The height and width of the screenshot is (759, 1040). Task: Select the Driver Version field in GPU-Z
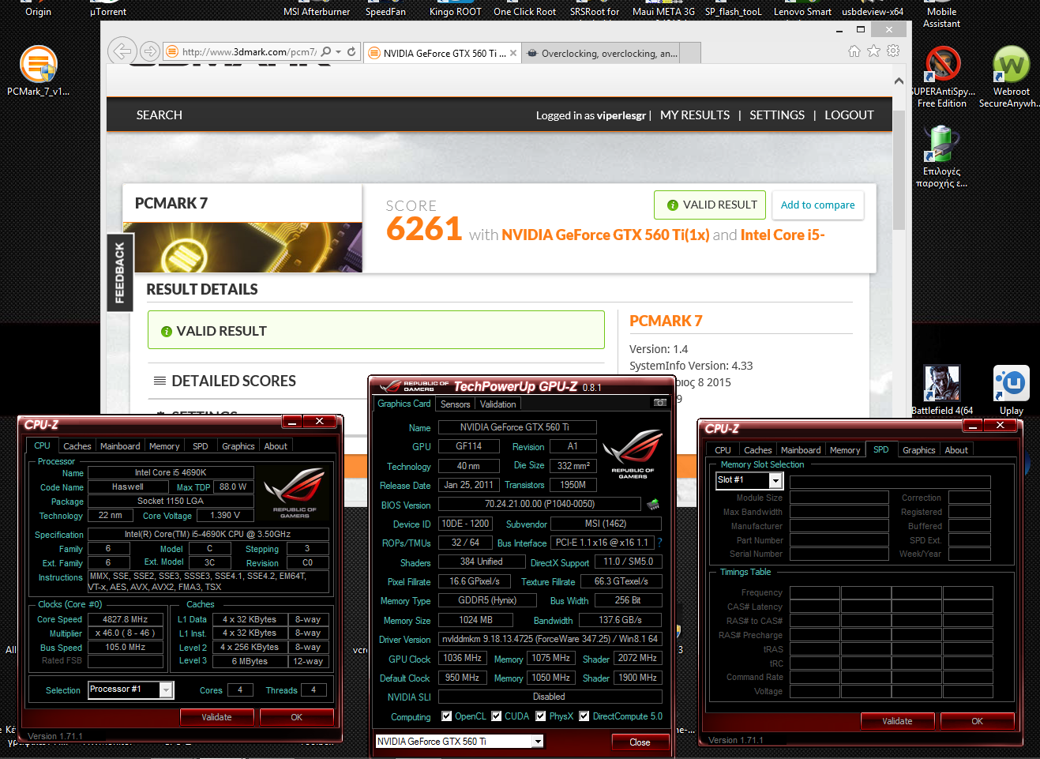pos(550,639)
